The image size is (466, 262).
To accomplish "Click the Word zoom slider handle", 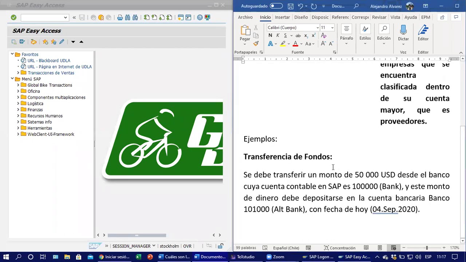I will (x=427, y=248).
